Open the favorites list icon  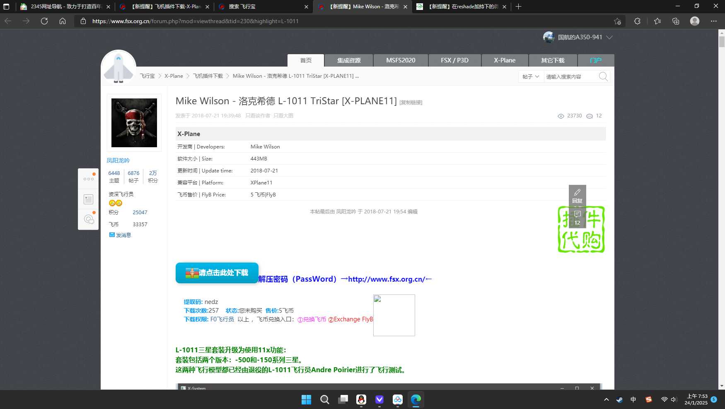pyautogui.click(x=657, y=21)
